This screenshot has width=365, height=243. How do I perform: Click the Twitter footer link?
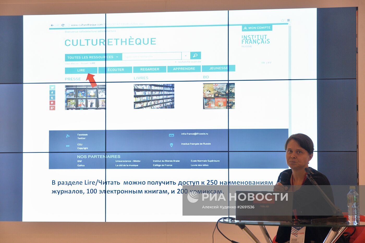[81, 138]
